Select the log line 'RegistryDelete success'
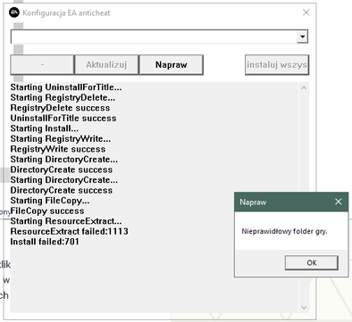The width and height of the screenshot is (352, 322). pyautogui.click(x=60, y=108)
